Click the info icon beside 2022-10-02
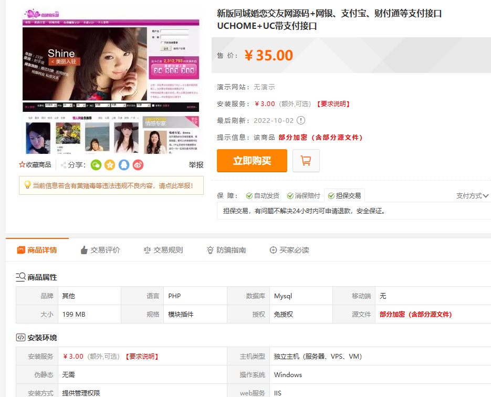The width and height of the screenshot is (491, 397). [300, 120]
